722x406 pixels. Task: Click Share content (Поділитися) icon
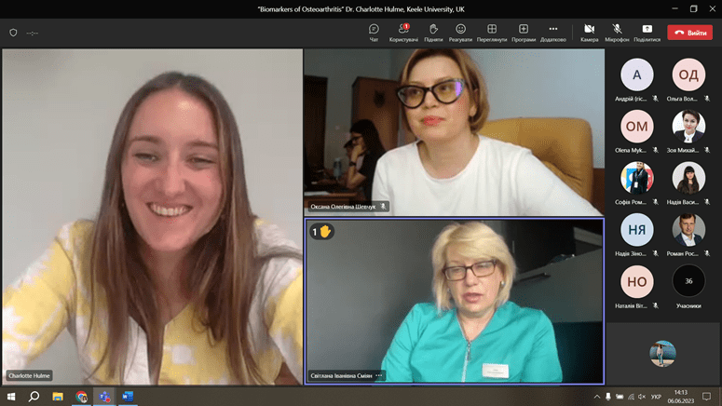(x=647, y=32)
